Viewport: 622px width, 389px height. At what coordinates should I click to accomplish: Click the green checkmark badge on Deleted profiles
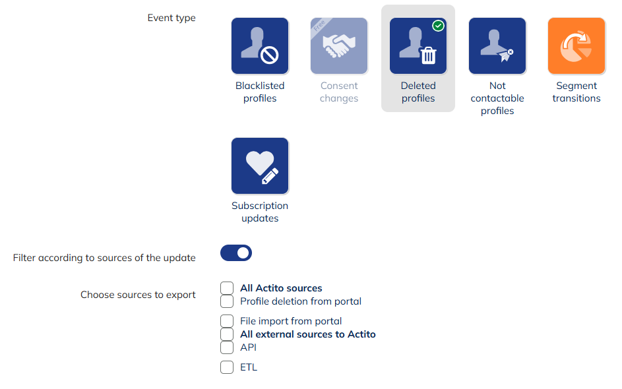pos(438,26)
